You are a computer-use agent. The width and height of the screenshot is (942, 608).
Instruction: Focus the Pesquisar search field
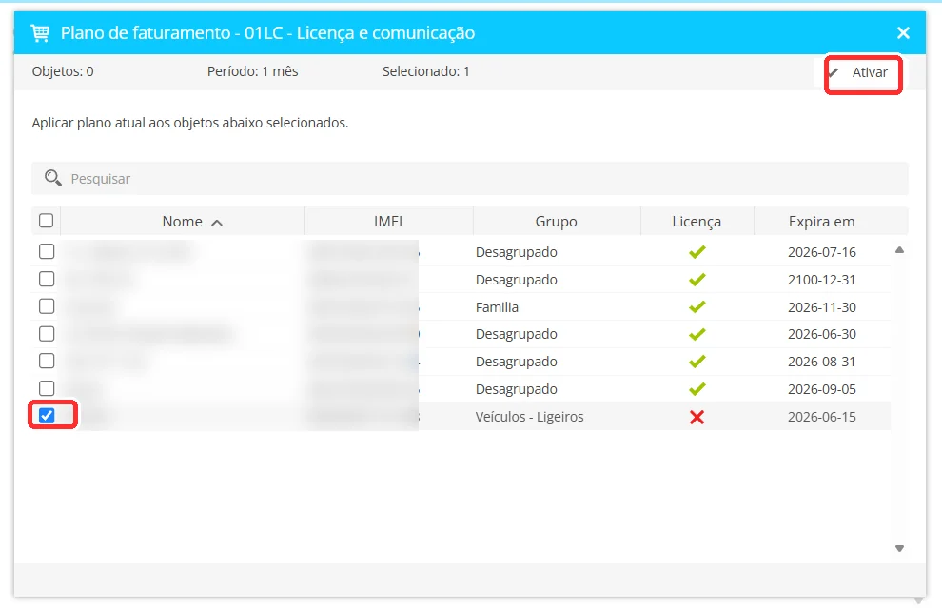coord(470,179)
